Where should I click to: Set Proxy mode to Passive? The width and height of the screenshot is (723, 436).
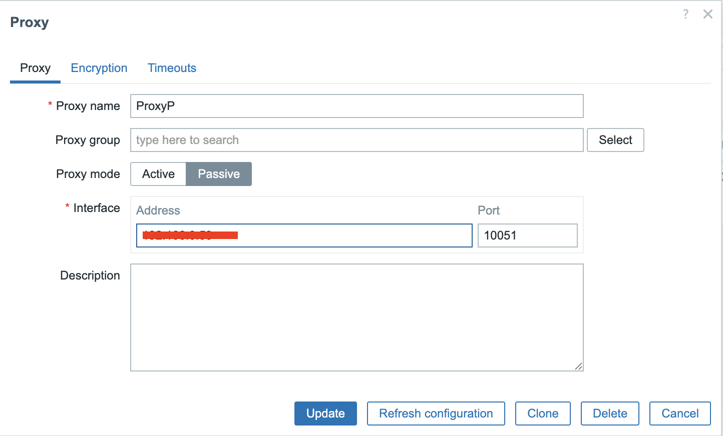[219, 174]
